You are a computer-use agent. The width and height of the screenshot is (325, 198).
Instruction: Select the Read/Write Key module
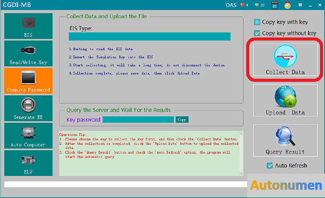[28, 54]
